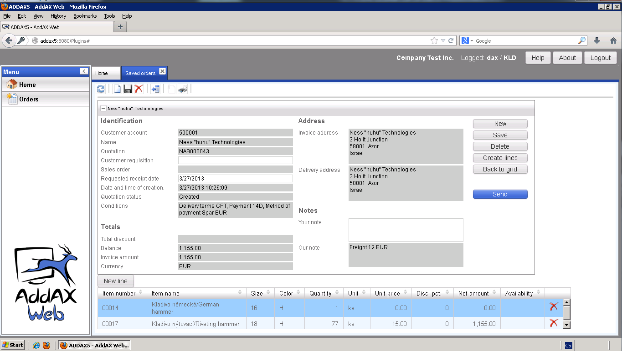Add a row with New line button
Image resolution: width=622 pixels, height=351 pixels.
click(116, 281)
